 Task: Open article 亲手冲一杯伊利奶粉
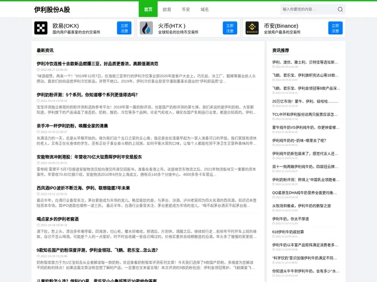(x=72, y=126)
